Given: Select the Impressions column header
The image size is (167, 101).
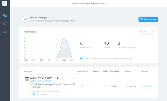Looking at the screenshot, I should tap(82, 71).
